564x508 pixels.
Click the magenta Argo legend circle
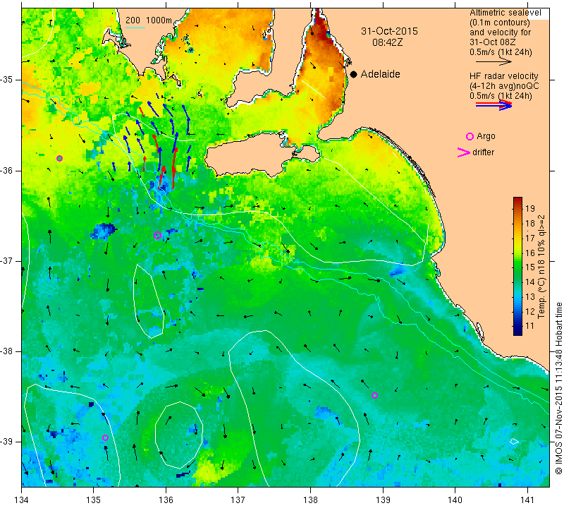[x=470, y=136]
